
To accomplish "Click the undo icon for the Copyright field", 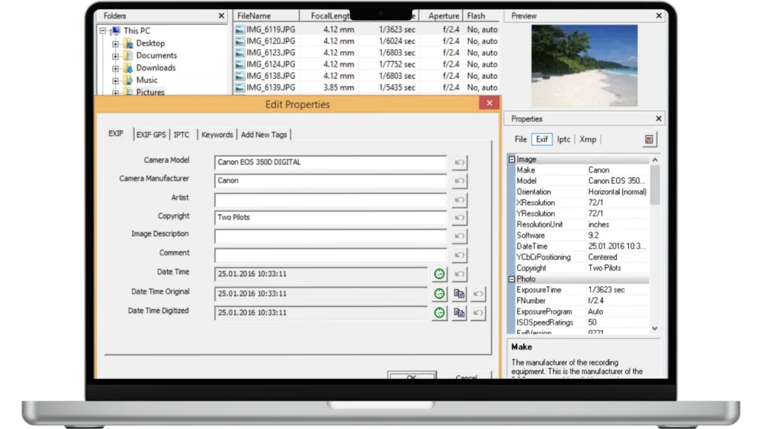I will coord(459,218).
